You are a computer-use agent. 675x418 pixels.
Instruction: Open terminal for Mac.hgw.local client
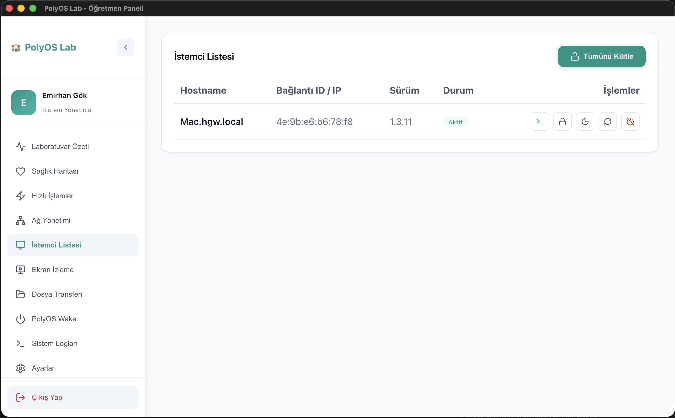tap(540, 122)
